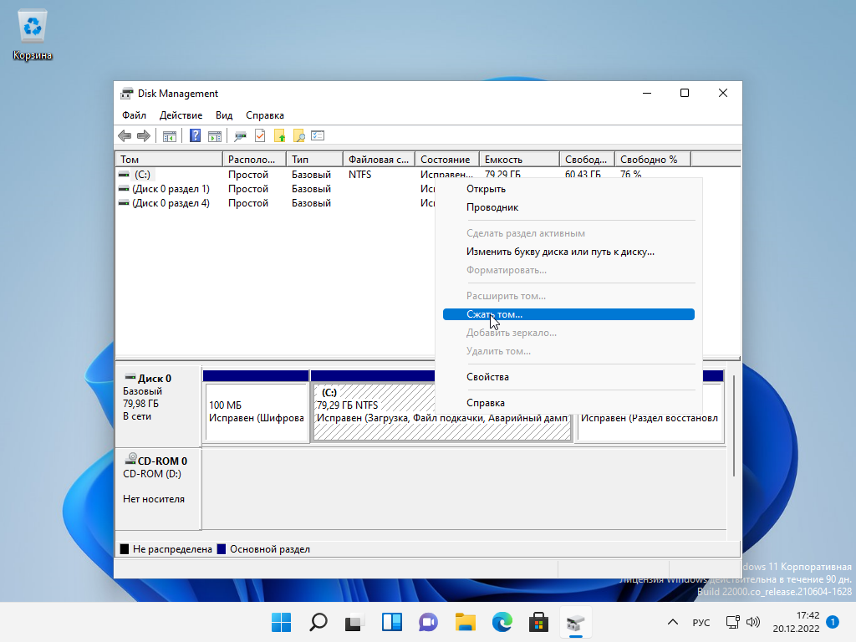Click the Диск 0 disk label
856x642 pixels.
pyautogui.click(x=158, y=406)
